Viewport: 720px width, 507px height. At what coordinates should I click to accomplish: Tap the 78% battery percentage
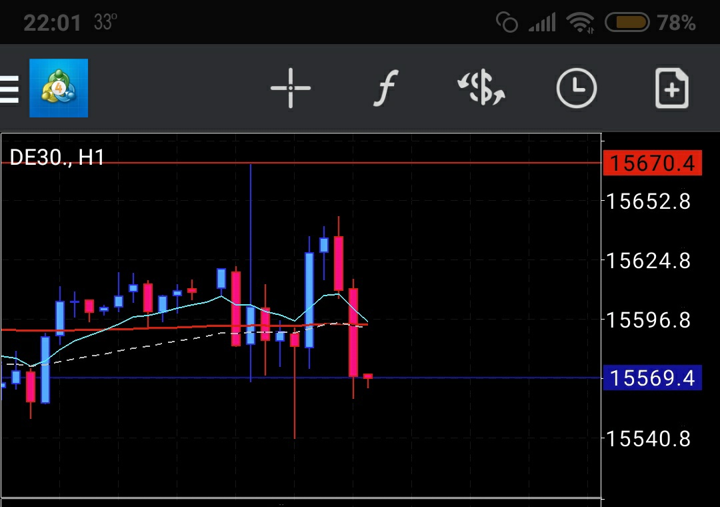tap(677, 23)
